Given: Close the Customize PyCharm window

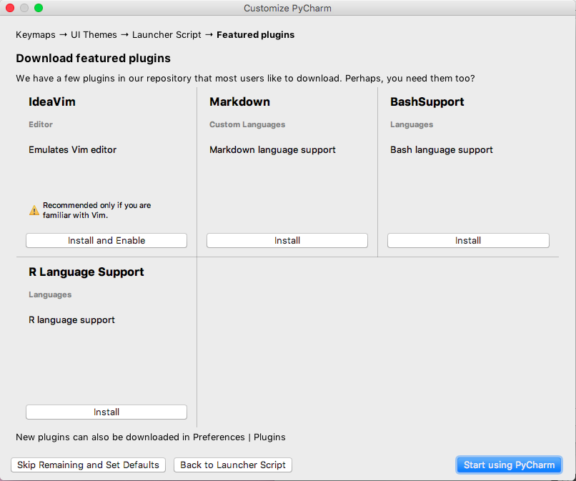Looking at the screenshot, I should [x=10, y=8].
